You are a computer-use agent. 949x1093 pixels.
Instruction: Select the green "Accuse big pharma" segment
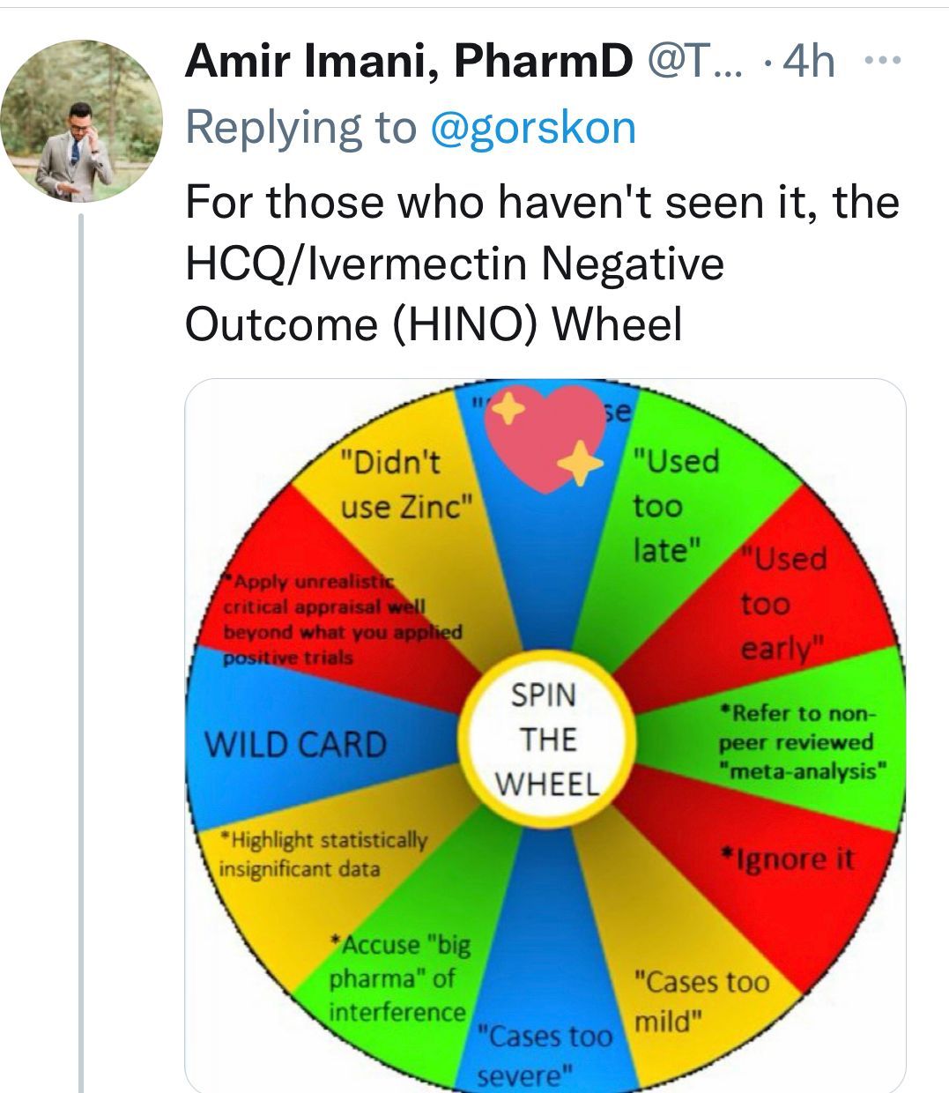click(x=398, y=978)
